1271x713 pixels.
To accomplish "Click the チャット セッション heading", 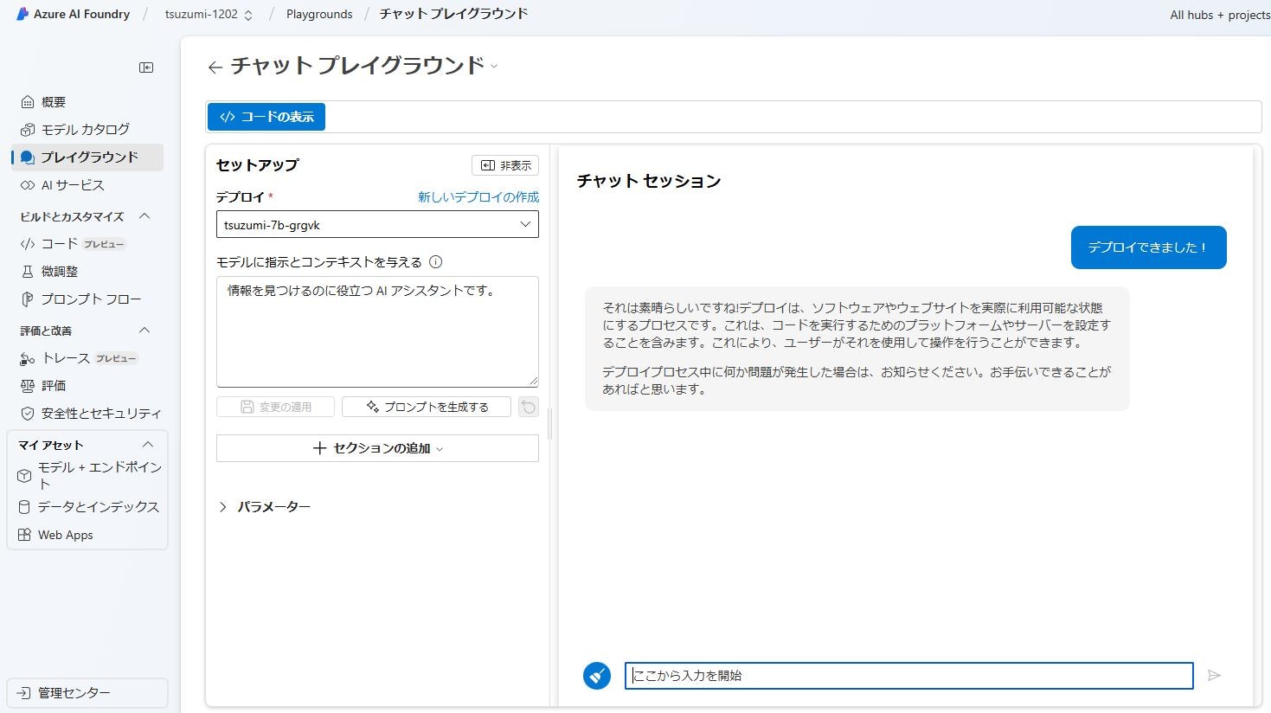I will 649,181.
